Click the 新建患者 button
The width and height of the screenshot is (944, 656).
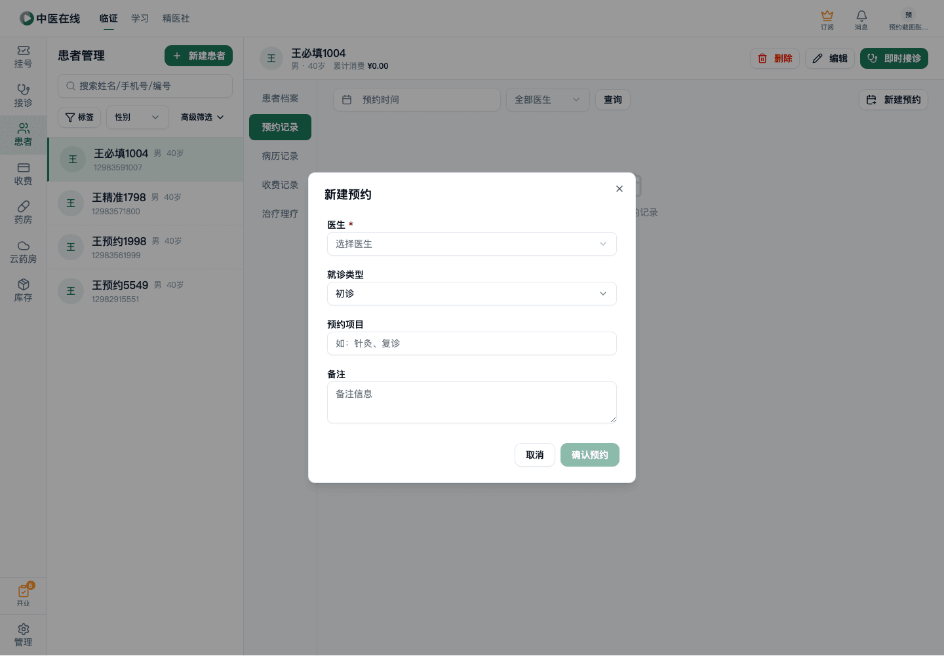(x=199, y=56)
